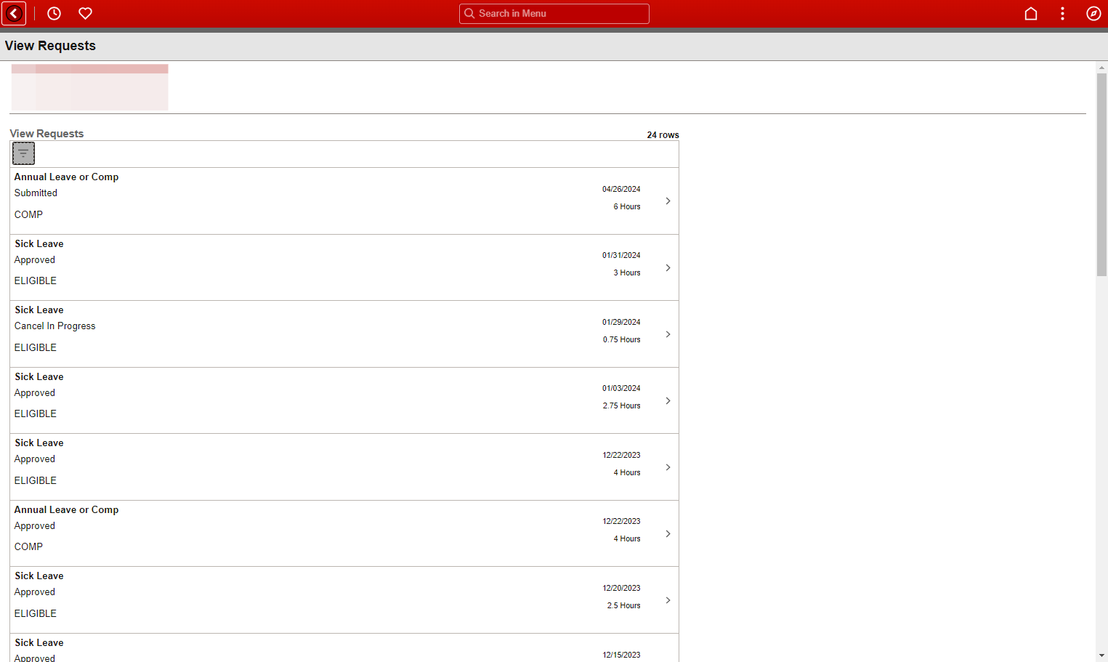Screen dimensions: 1108x662
Task: Expand the 12/20/2023 Sick Leave chevron
Action: pos(668,600)
